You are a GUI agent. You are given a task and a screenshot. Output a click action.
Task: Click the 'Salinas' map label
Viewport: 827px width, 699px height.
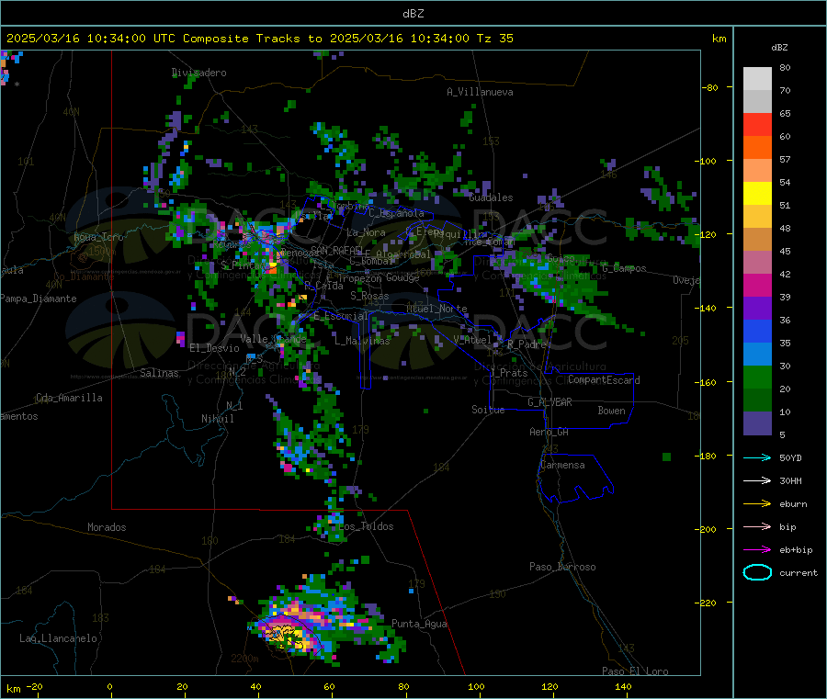159,373
